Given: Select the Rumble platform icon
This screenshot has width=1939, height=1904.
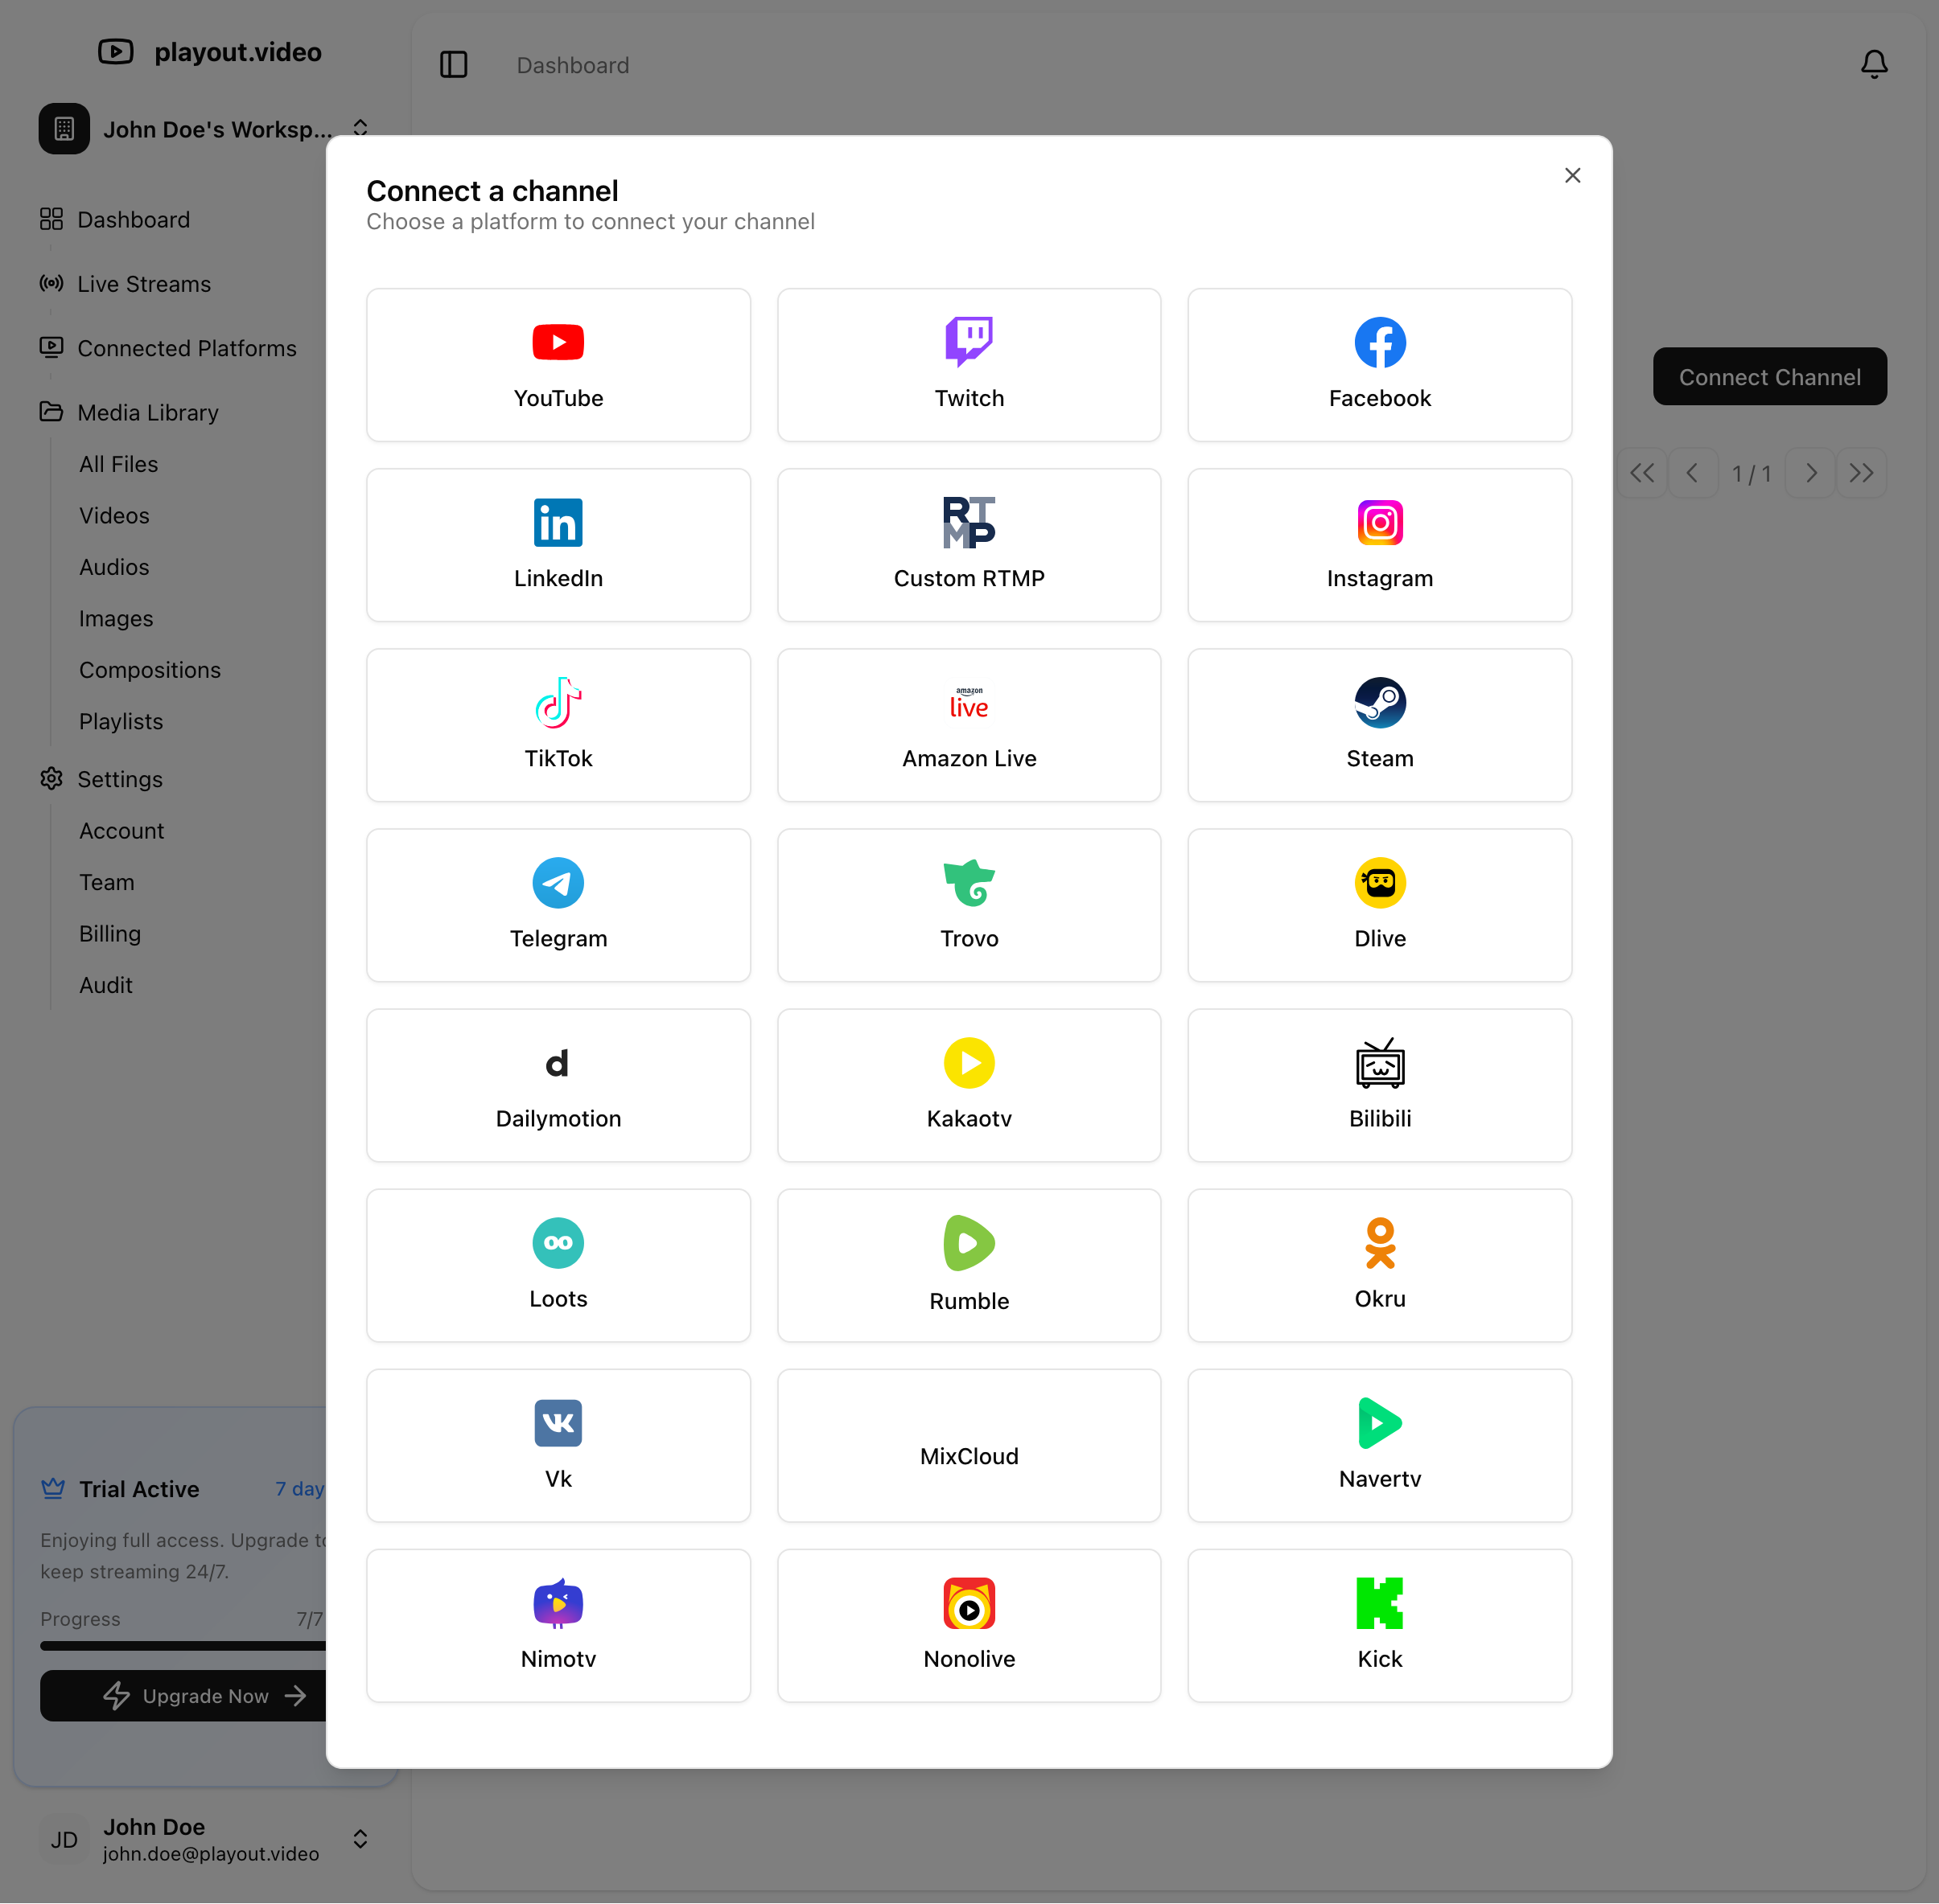Looking at the screenshot, I should point(969,1243).
